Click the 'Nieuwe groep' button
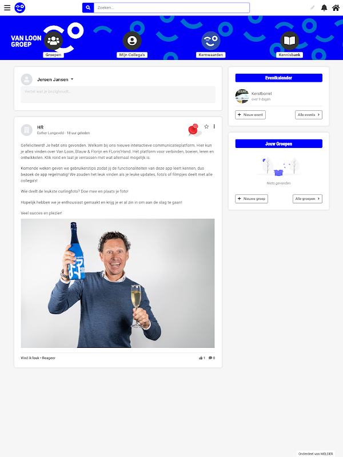 point(252,199)
